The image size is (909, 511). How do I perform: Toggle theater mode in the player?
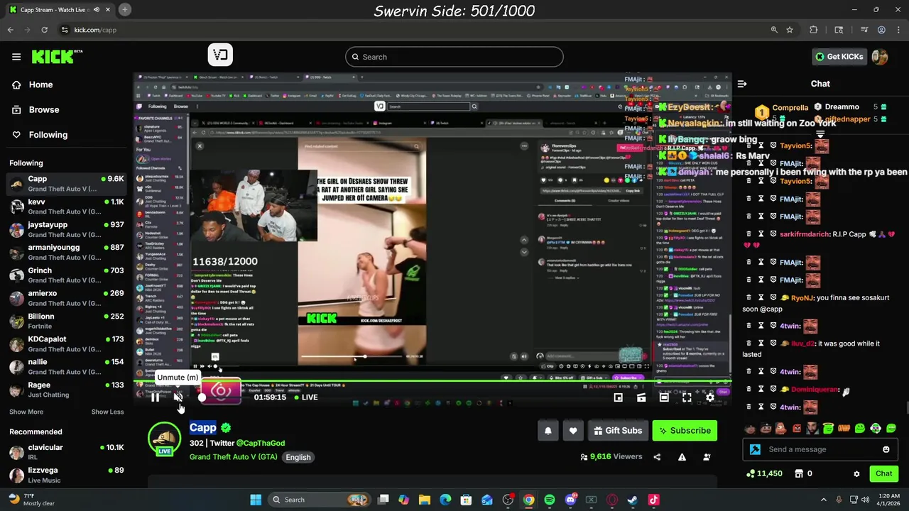click(664, 397)
